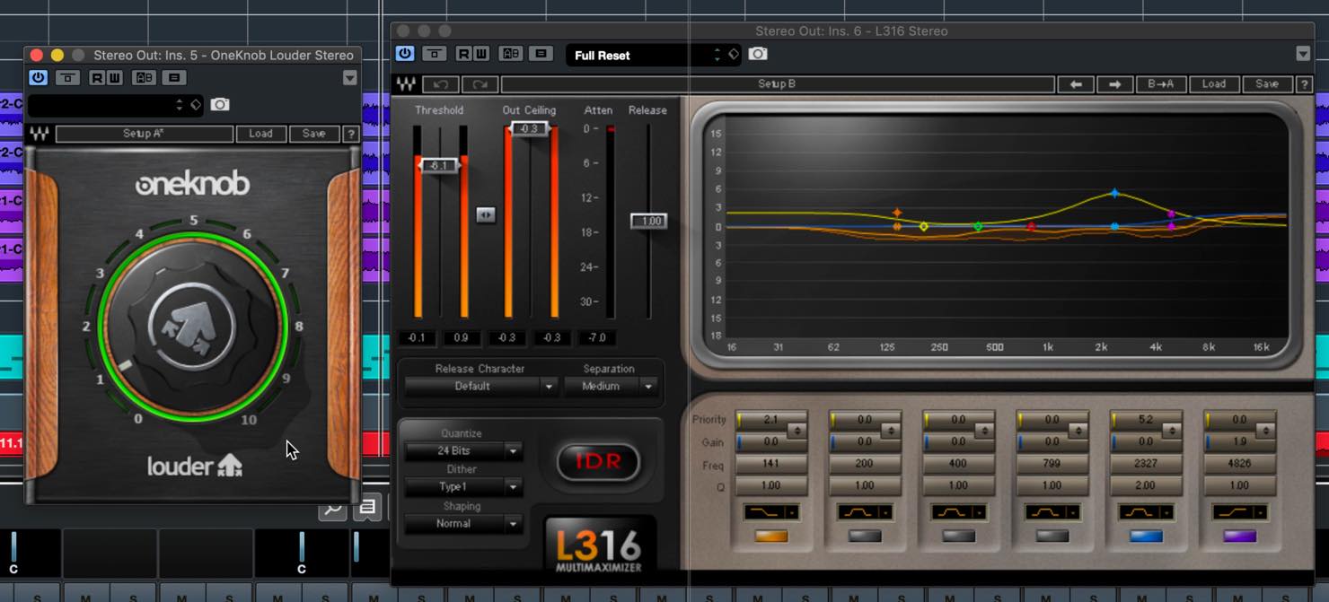1329x602 pixels.
Task: Go to next preset with right arrow
Action: tap(1114, 84)
